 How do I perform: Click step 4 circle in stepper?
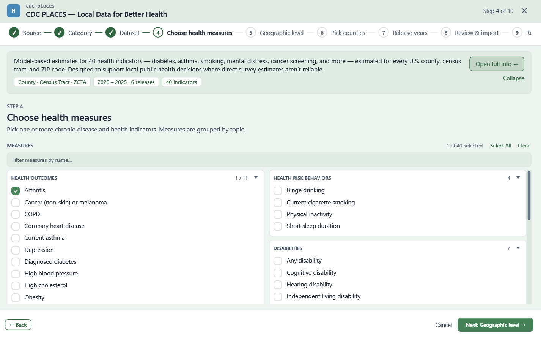[x=158, y=33]
